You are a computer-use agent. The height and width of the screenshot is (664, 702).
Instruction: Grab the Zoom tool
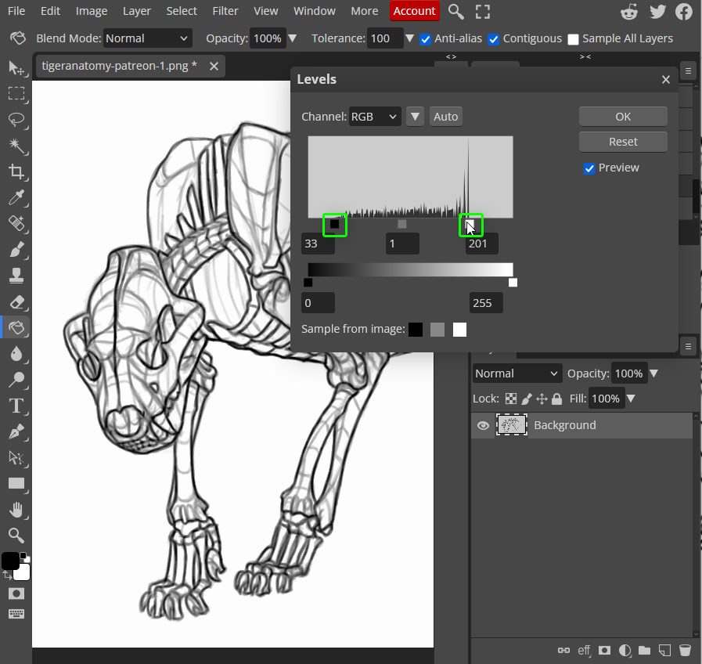click(x=16, y=536)
